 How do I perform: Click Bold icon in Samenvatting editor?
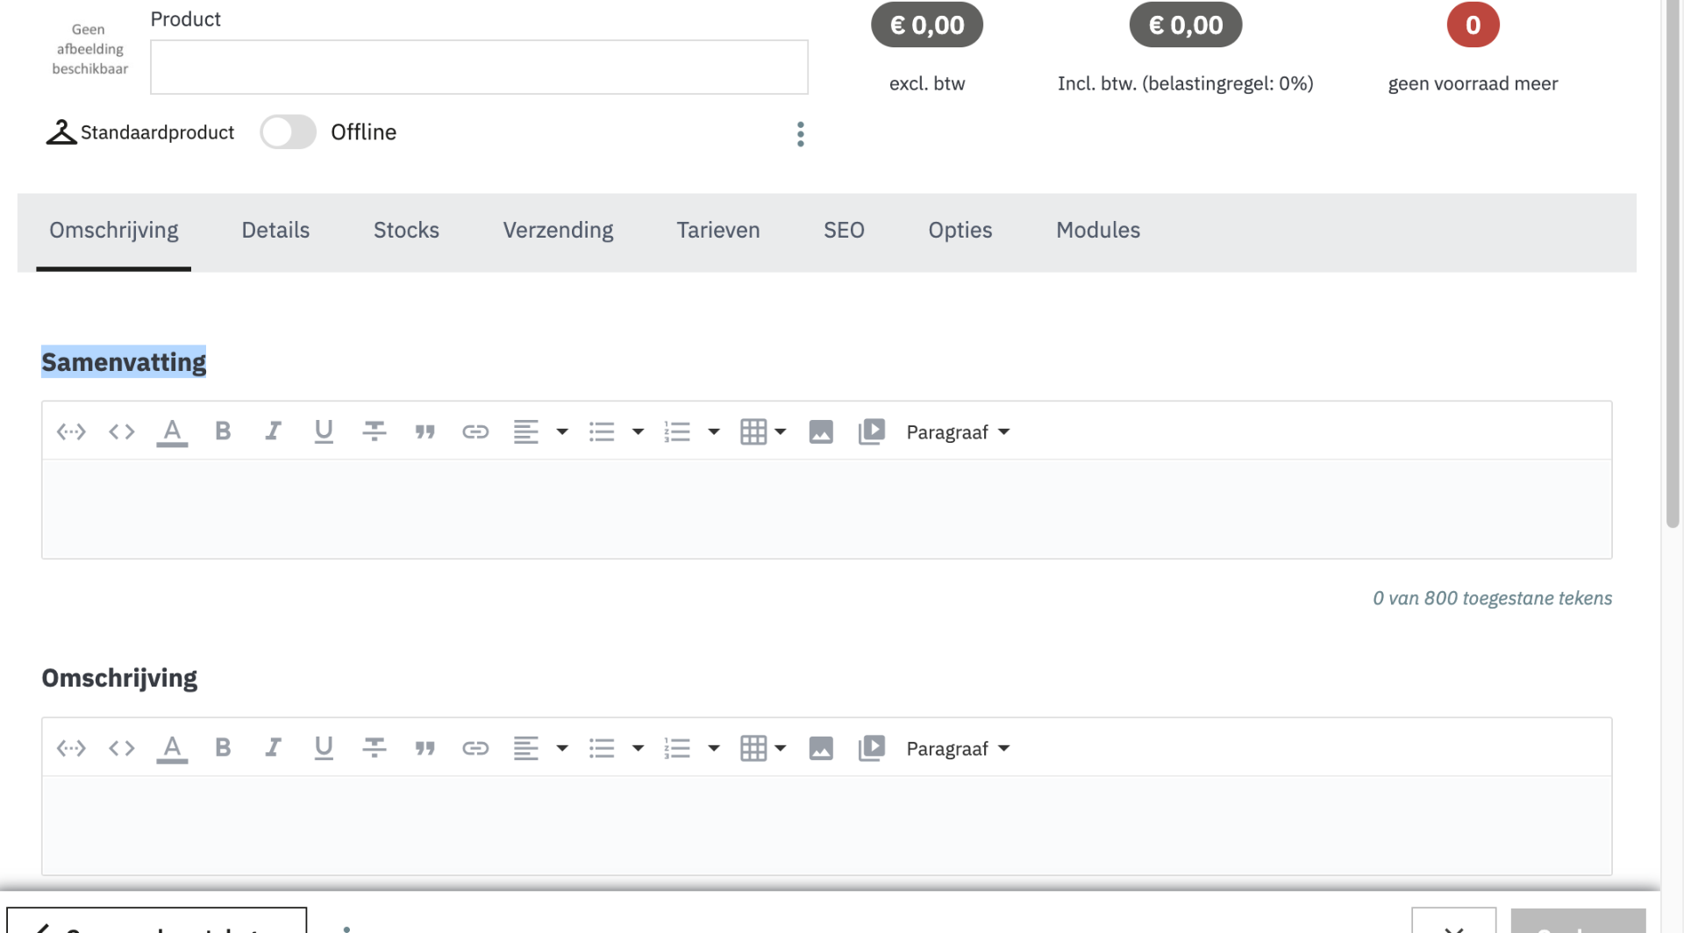pos(223,431)
